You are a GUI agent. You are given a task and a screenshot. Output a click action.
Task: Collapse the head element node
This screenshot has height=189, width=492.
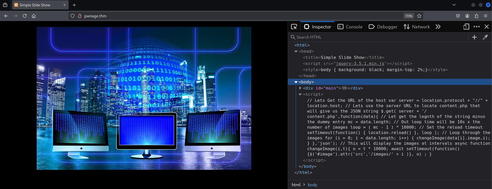pyautogui.click(x=296, y=51)
